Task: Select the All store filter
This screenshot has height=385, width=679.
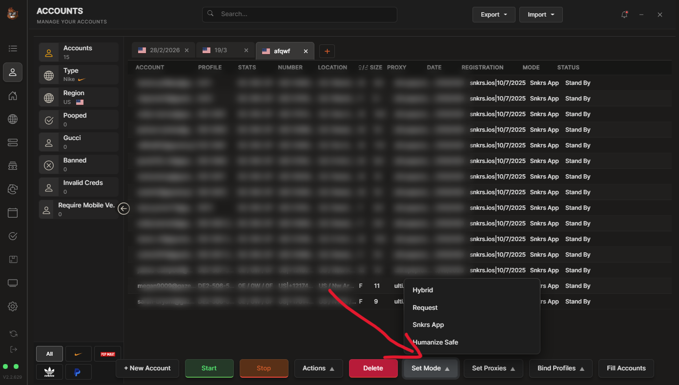Action: [49, 354]
